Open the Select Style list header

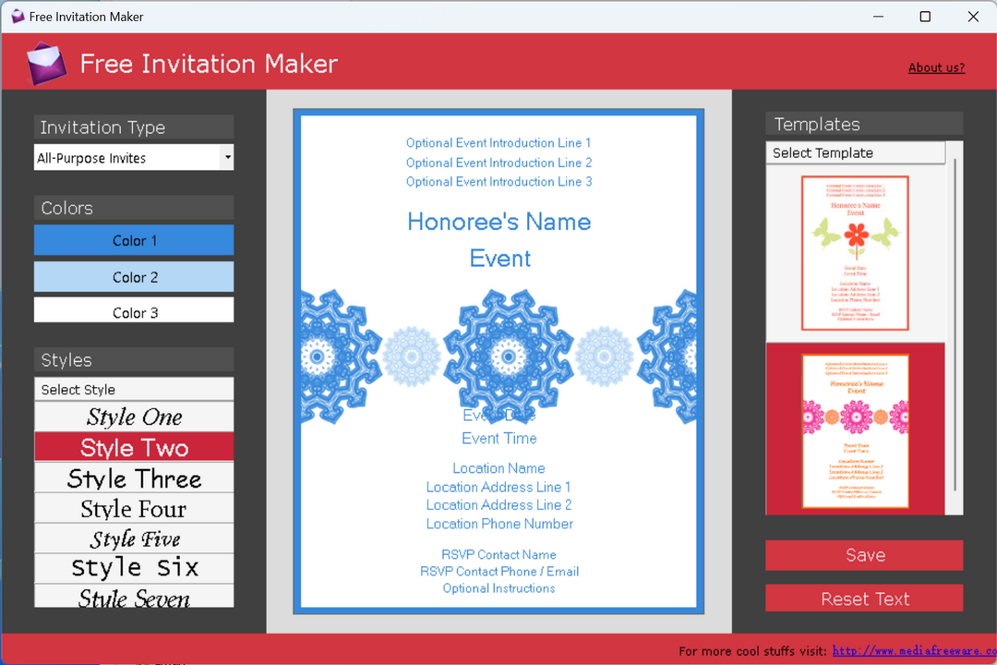point(134,389)
